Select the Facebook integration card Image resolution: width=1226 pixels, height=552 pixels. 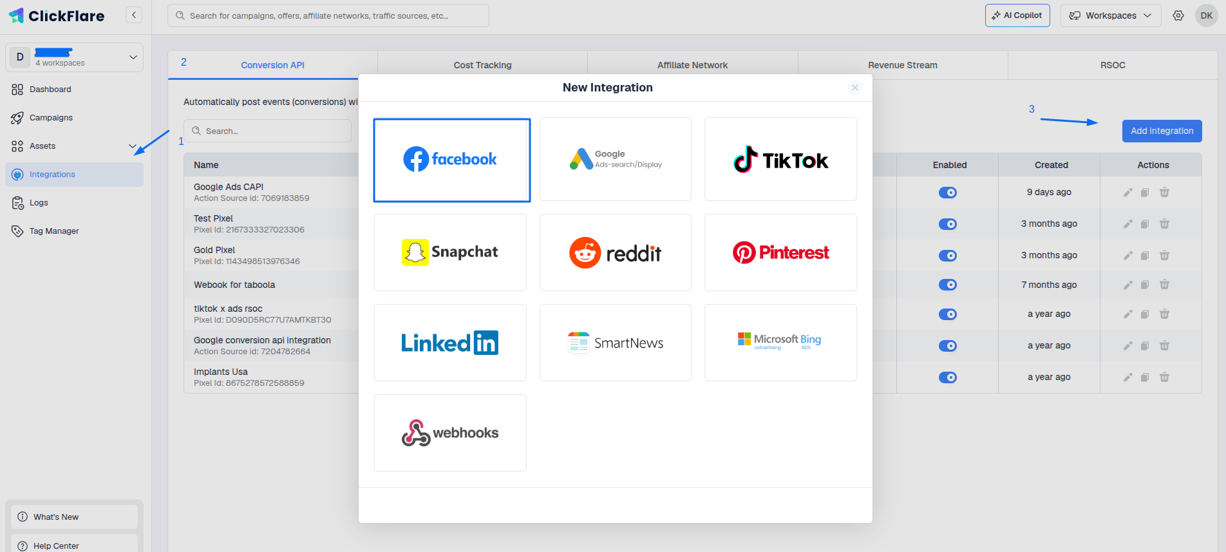(x=452, y=160)
